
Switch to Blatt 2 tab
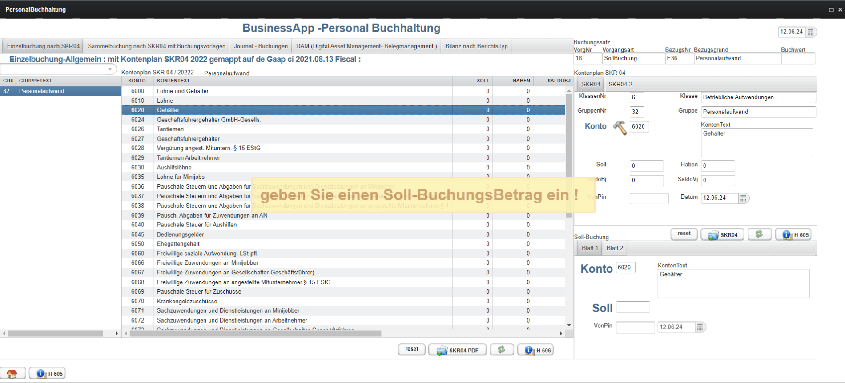coord(615,248)
